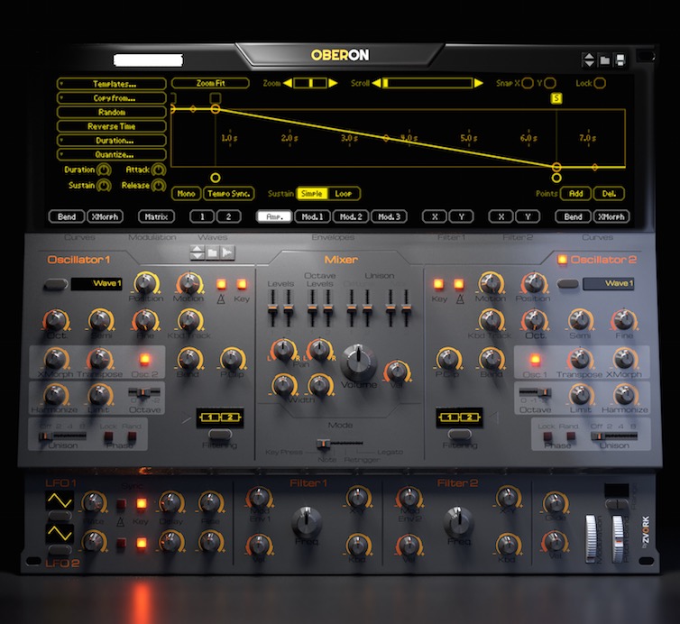This screenshot has height=624, width=680.
Task: Click the envelope Zoom slider
Action: [x=310, y=83]
